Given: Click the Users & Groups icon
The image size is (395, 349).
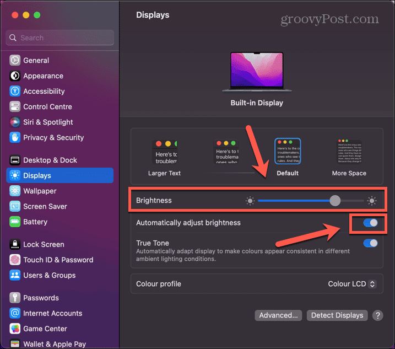Looking at the screenshot, I should click(15, 275).
